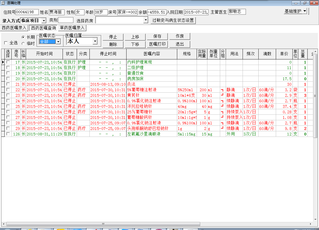Switch to the 西药医嘱查询 tab
319x230 pixels.
coord(43,28)
